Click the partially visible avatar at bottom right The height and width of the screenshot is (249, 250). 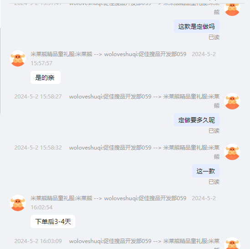tap(232, 243)
